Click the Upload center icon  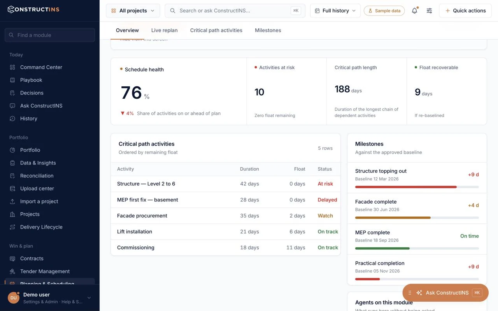pyautogui.click(x=12, y=189)
